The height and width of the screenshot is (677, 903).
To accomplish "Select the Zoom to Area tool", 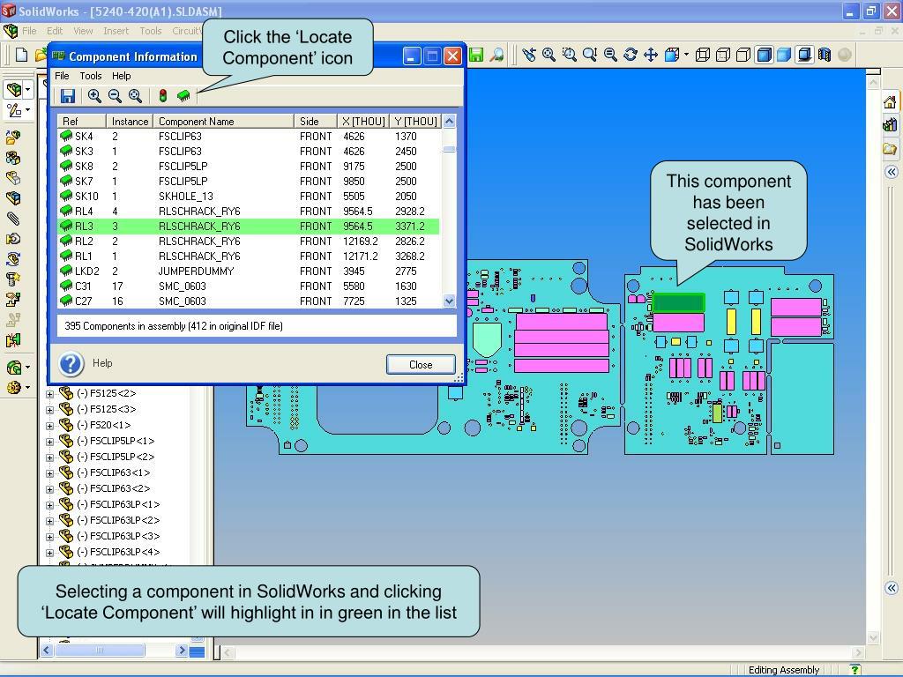I will click(569, 55).
